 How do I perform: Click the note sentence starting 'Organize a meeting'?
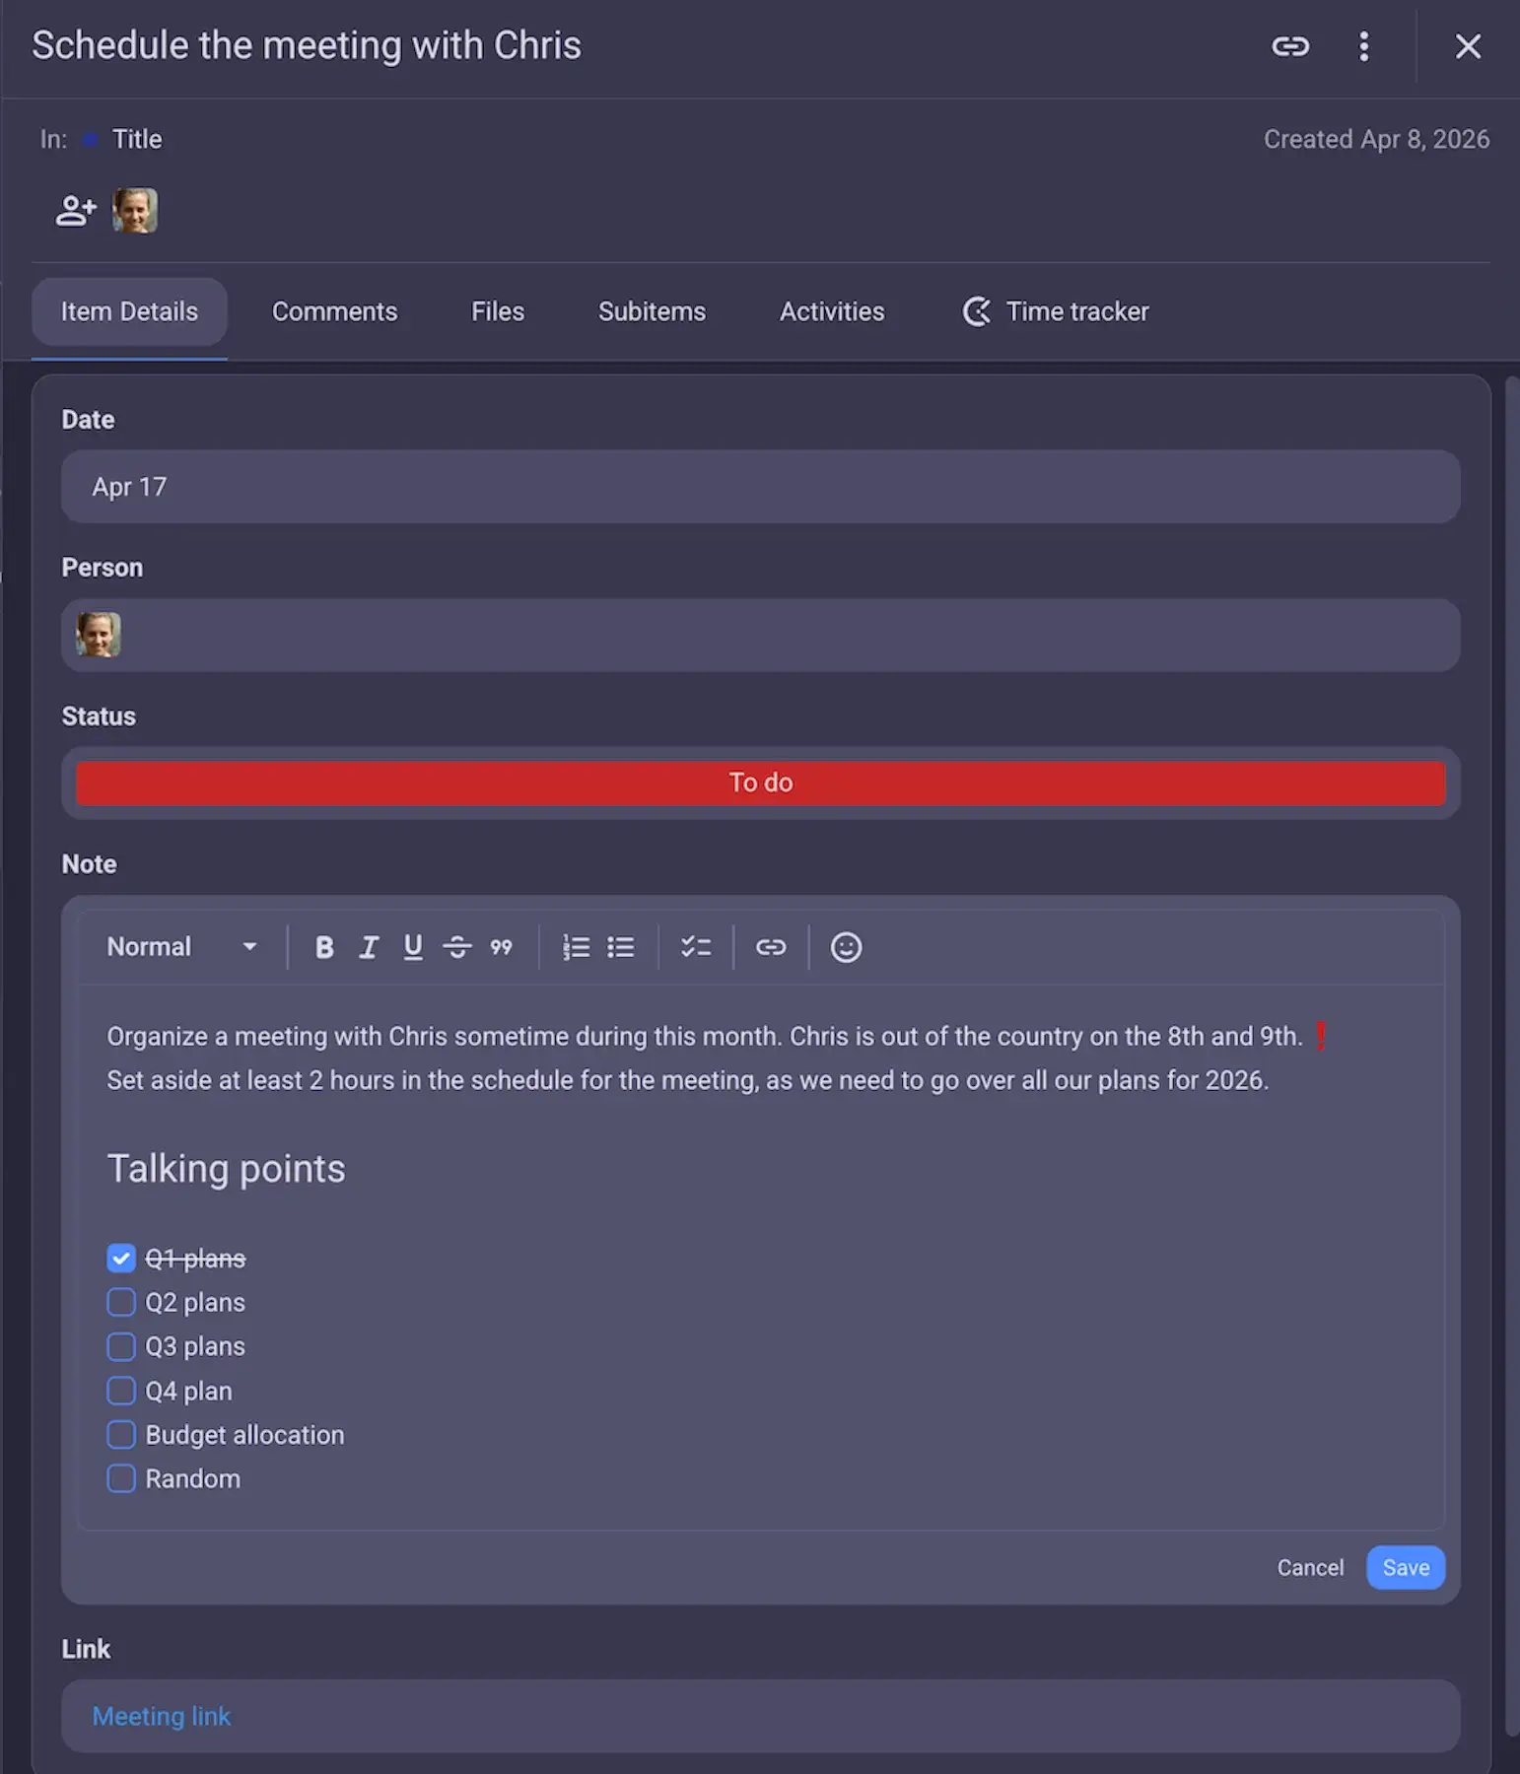click(704, 1037)
